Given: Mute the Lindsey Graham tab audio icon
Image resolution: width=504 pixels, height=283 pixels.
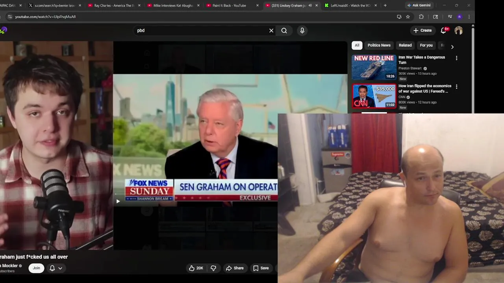Looking at the screenshot, I should [x=310, y=6].
